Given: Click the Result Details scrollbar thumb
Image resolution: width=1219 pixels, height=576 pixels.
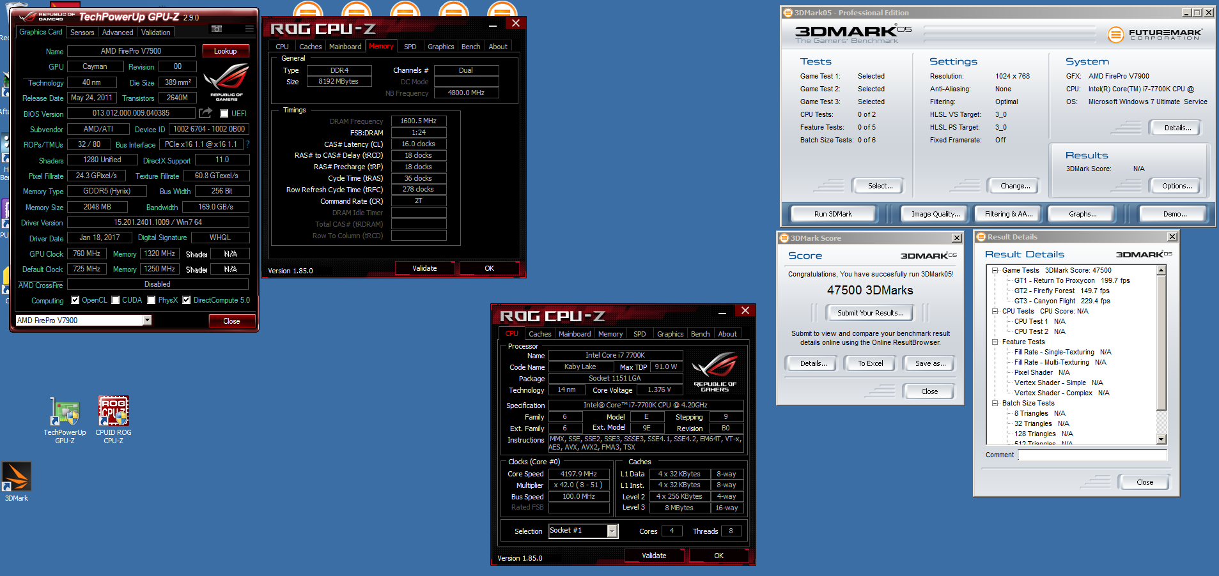Looking at the screenshot, I should point(1161,343).
